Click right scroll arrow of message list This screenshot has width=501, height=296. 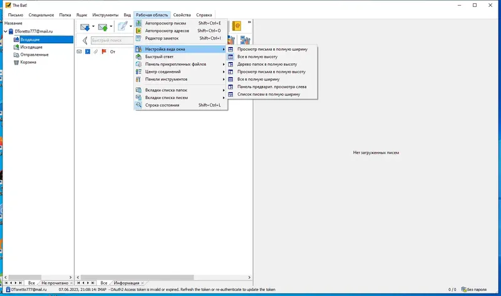click(249, 277)
